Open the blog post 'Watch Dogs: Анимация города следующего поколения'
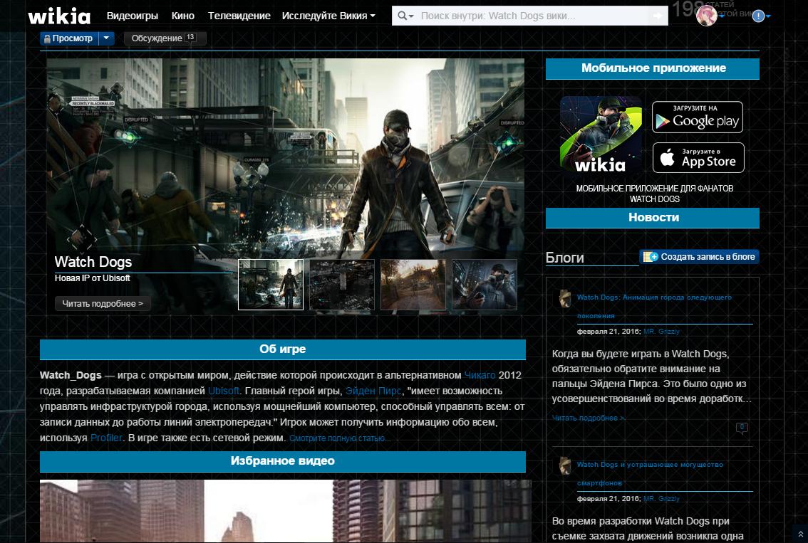The height and width of the screenshot is (543, 808). (x=654, y=306)
